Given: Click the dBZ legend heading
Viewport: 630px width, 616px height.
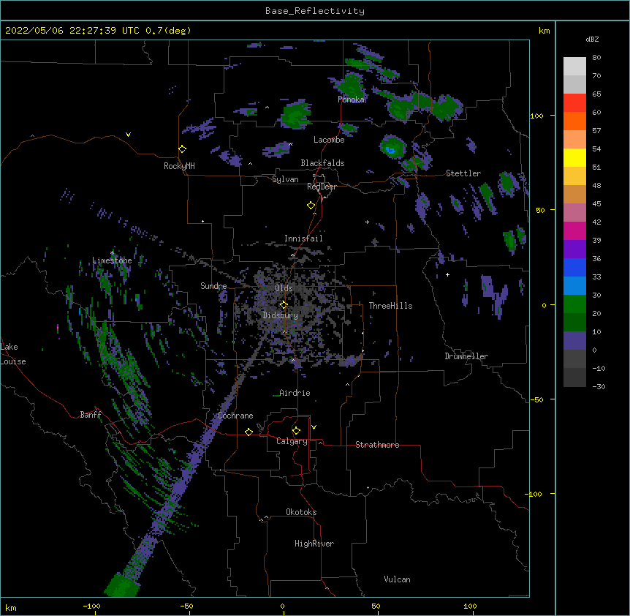Looking at the screenshot, I should tap(592, 40).
